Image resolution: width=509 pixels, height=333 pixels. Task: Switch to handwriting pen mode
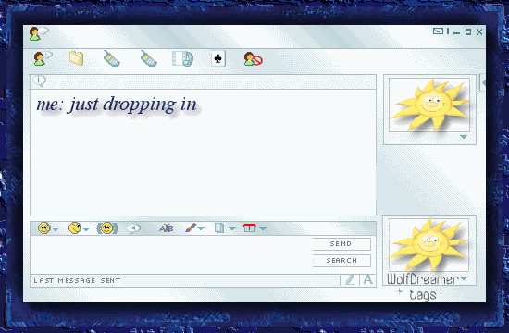point(350,279)
